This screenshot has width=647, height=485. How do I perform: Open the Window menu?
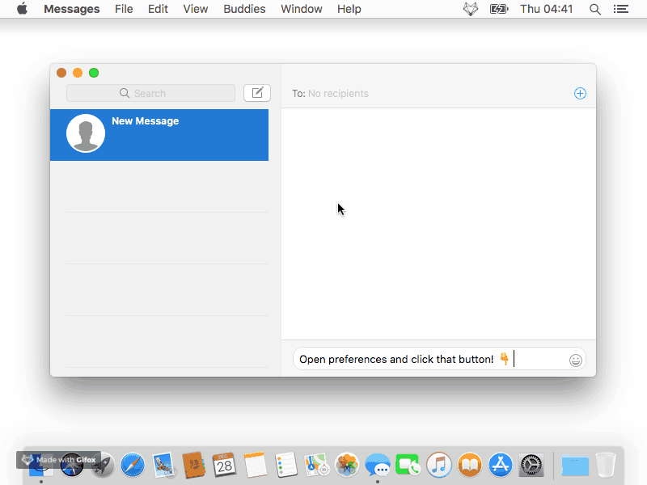point(301,9)
